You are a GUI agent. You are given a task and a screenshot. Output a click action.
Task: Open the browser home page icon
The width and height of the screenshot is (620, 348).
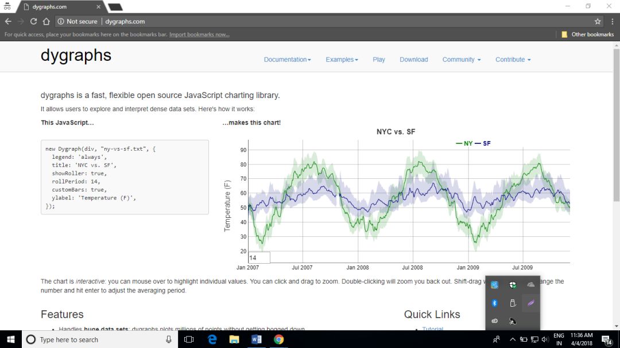(46, 21)
